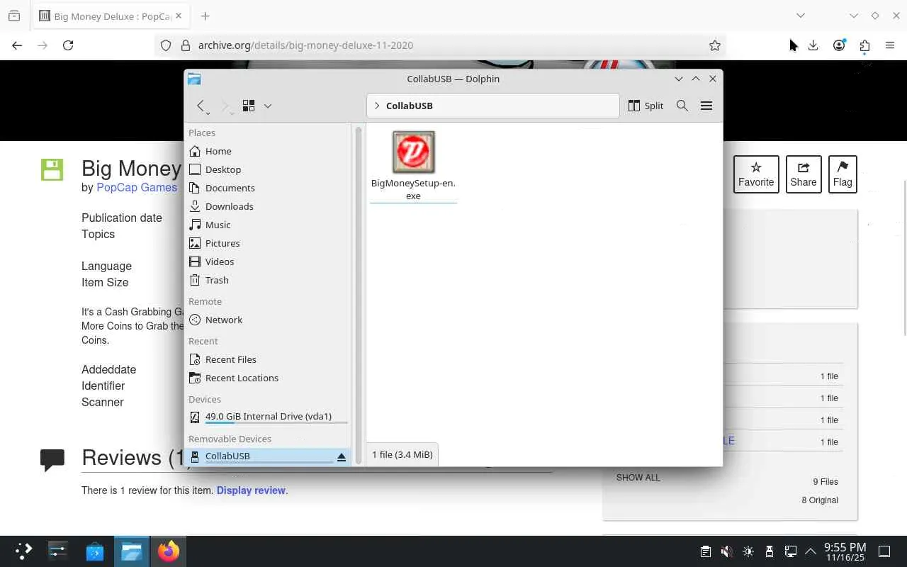Open the Firefox Extensions panel
This screenshot has width=907, height=567.
point(864,45)
